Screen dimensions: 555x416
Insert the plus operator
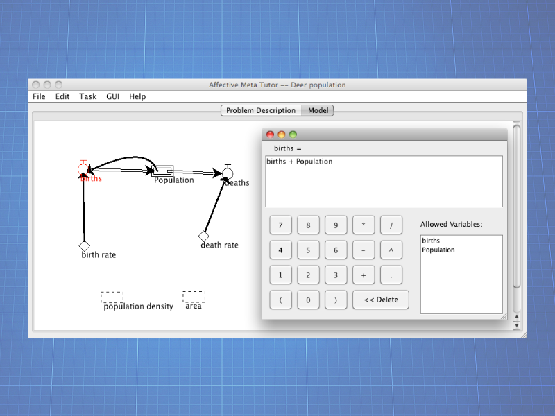point(364,275)
